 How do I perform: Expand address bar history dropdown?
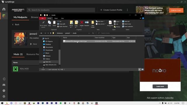89,33
